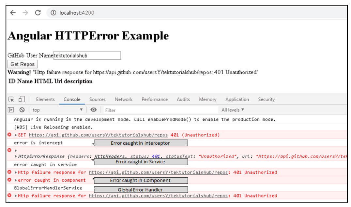The height and width of the screenshot is (207, 351).
Task: Switch to the Elements tab
Action: (x=45, y=99)
